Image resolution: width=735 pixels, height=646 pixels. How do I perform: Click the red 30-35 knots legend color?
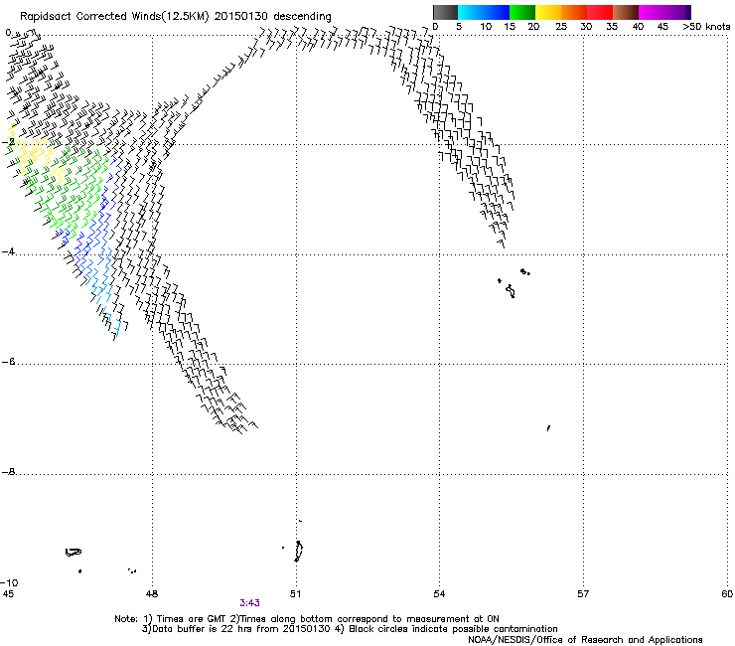[x=600, y=12]
